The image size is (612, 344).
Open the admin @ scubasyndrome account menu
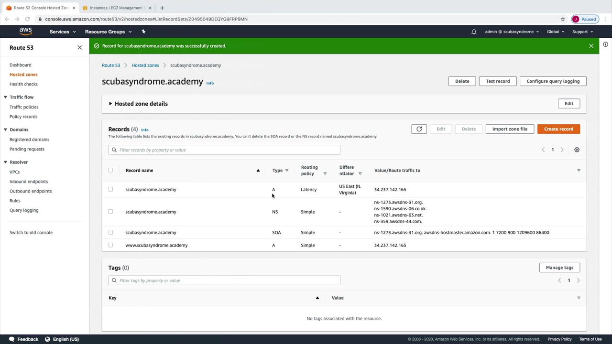click(x=512, y=32)
